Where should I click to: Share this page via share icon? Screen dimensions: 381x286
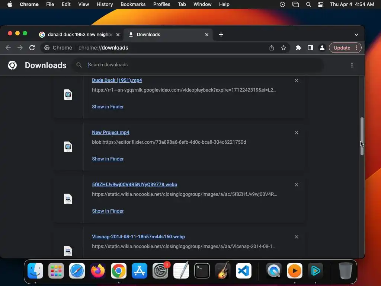tap(271, 48)
